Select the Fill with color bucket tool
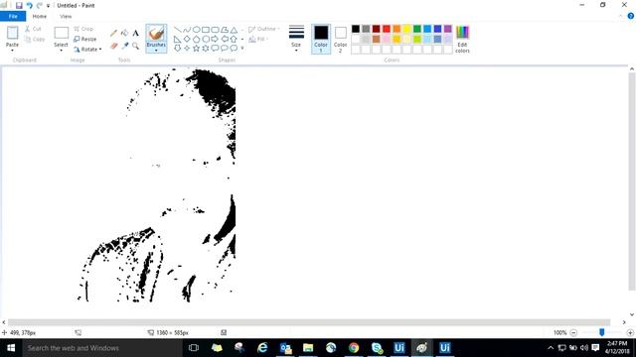Screen dimensions: 636x357 [x=124, y=34]
